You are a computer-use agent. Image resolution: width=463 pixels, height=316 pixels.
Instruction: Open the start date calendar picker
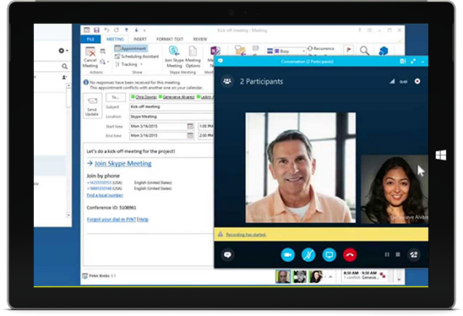[x=190, y=127]
